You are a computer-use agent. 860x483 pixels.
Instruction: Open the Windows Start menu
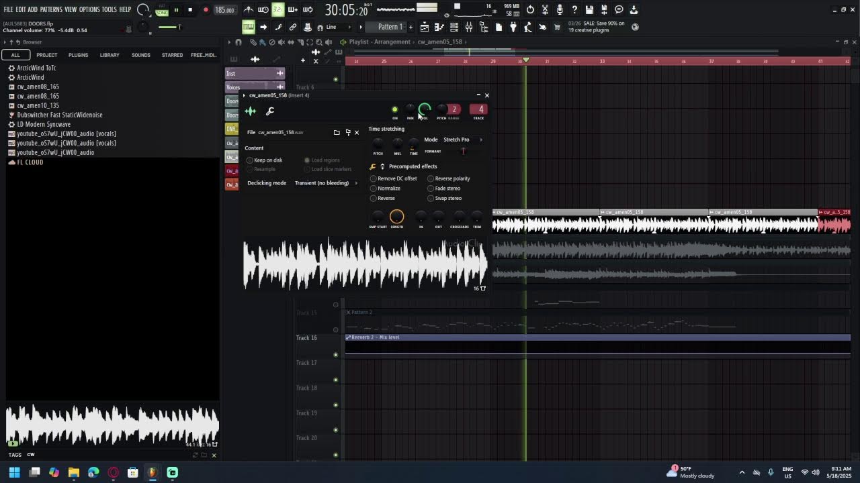[14, 472]
